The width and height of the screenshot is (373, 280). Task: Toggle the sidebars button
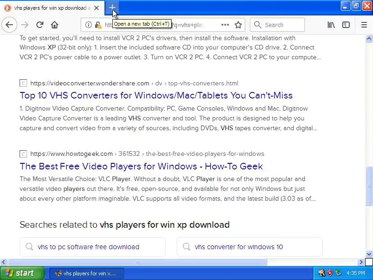click(346, 25)
